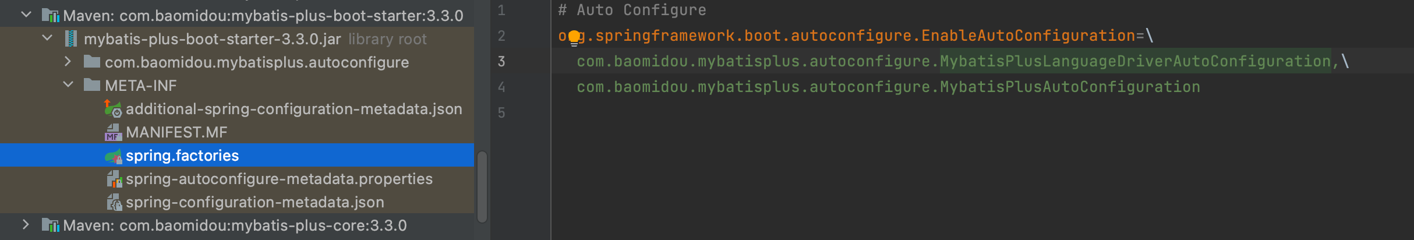This screenshot has width=1414, height=240.
Task: Collapse the mybatis-plus-boot-starter-3.3.0.jar node
Action: [47, 38]
